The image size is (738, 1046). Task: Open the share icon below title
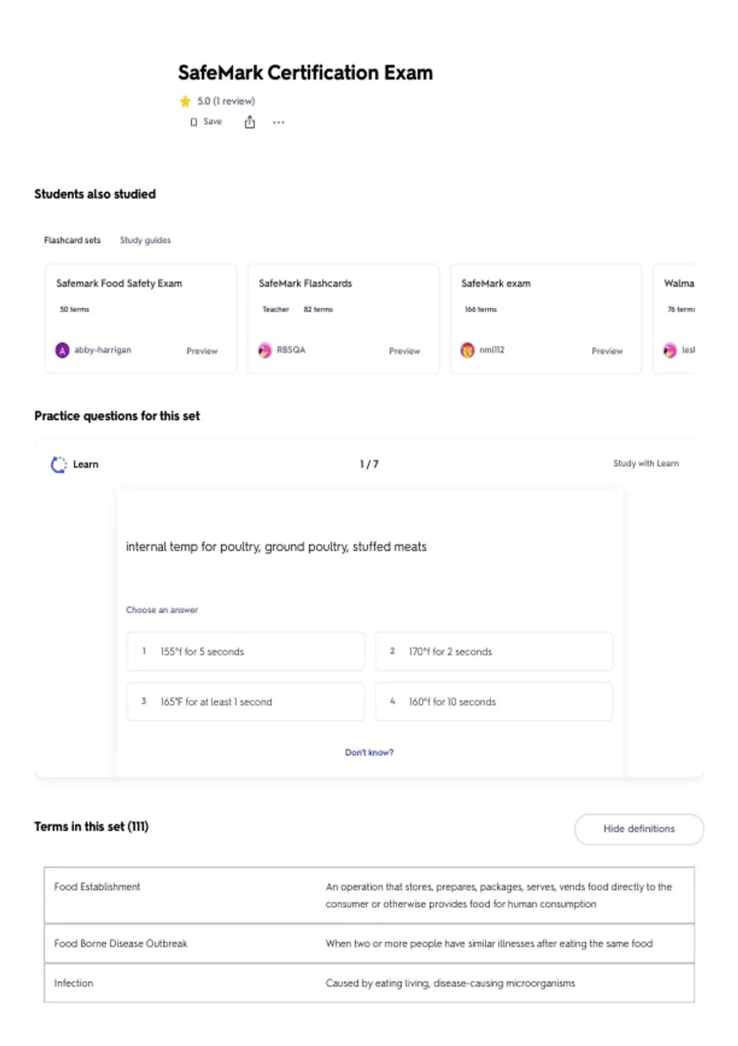click(250, 122)
